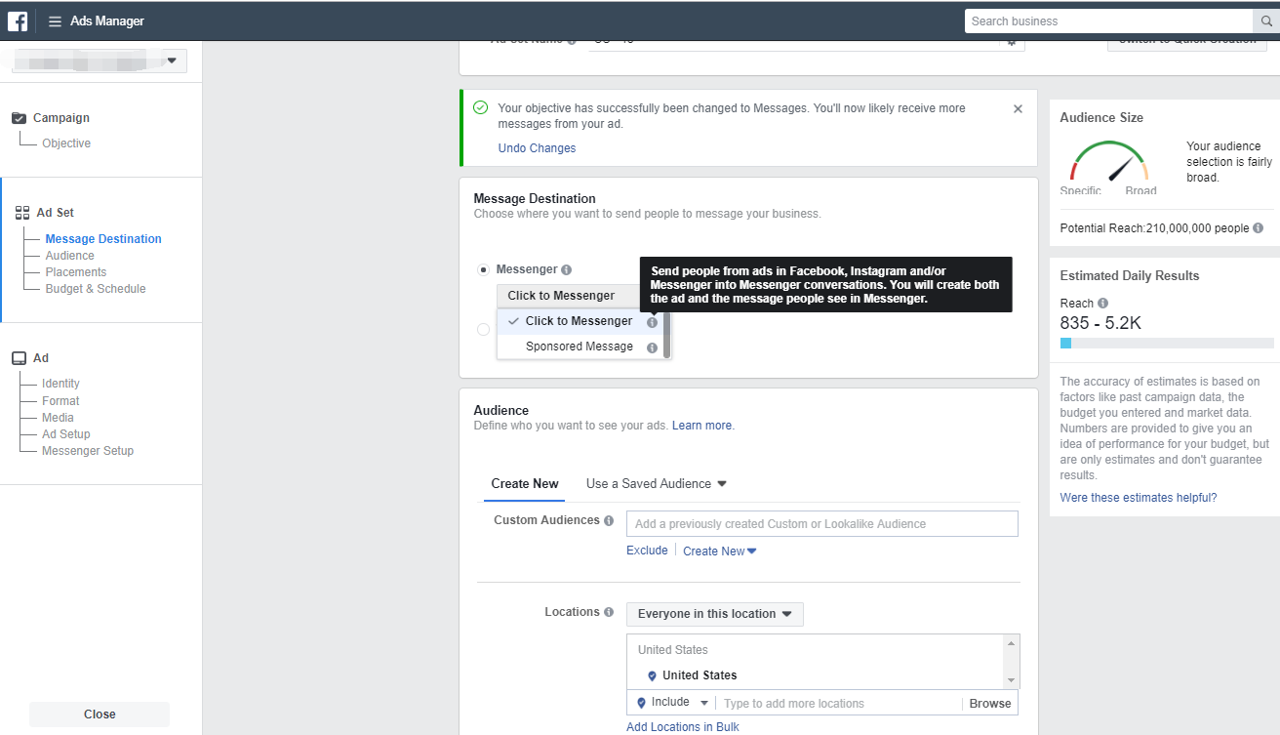This screenshot has height=735, width=1280.
Task: Choose Sponsored Message option
Action: click(x=579, y=347)
